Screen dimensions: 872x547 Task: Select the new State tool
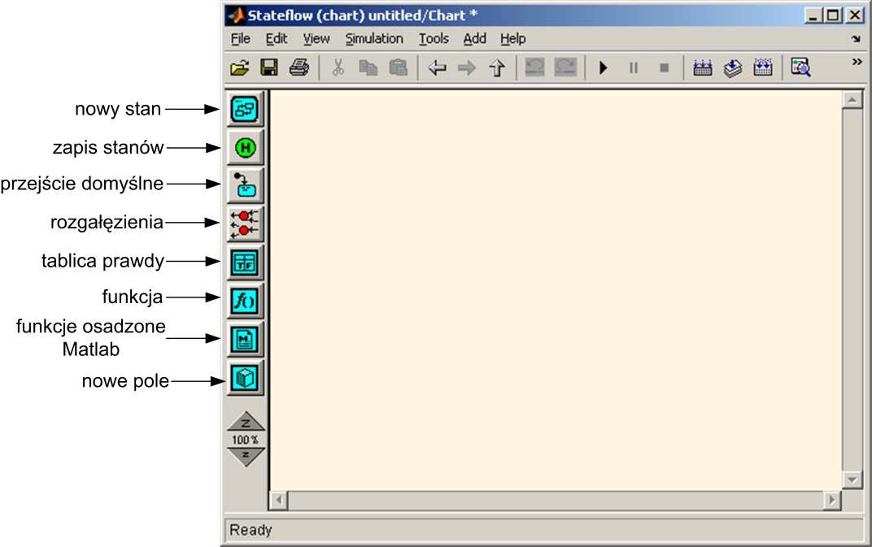pos(245,109)
